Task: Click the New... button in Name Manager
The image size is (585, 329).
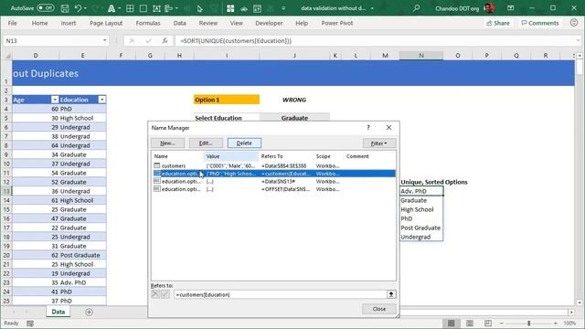Action: pos(167,143)
